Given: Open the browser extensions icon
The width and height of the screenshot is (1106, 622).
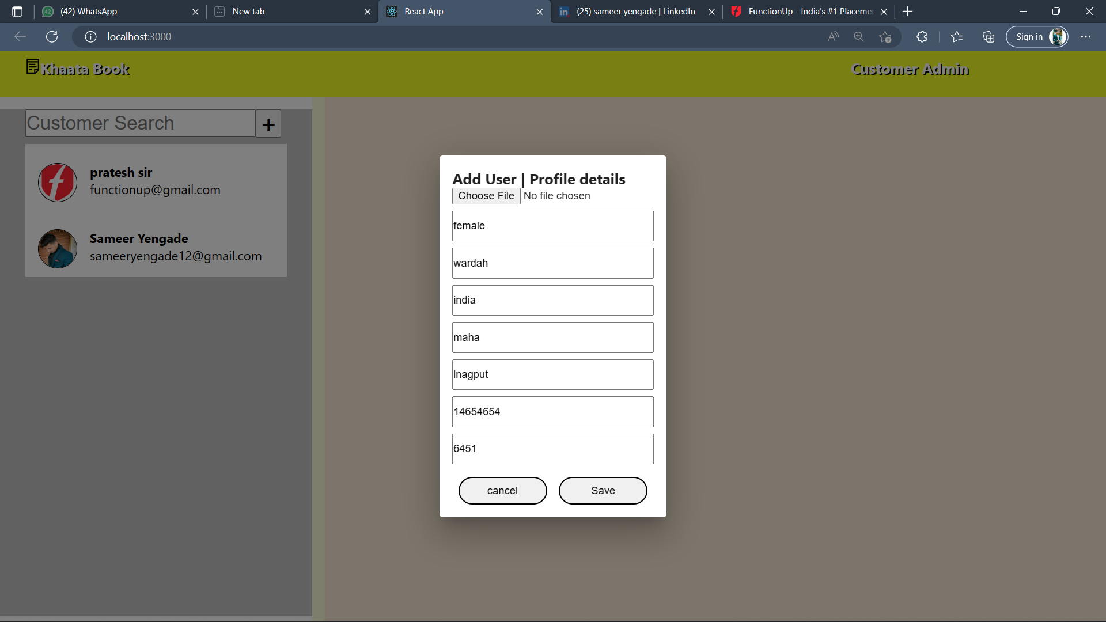Looking at the screenshot, I should pyautogui.click(x=922, y=36).
